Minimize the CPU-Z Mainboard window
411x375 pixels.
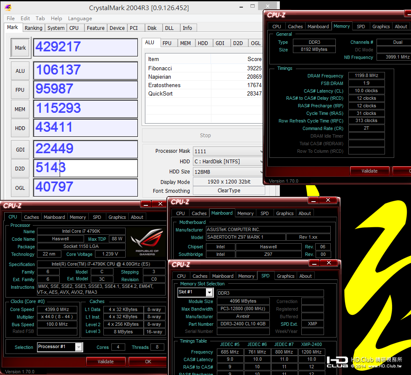click(313, 200)
